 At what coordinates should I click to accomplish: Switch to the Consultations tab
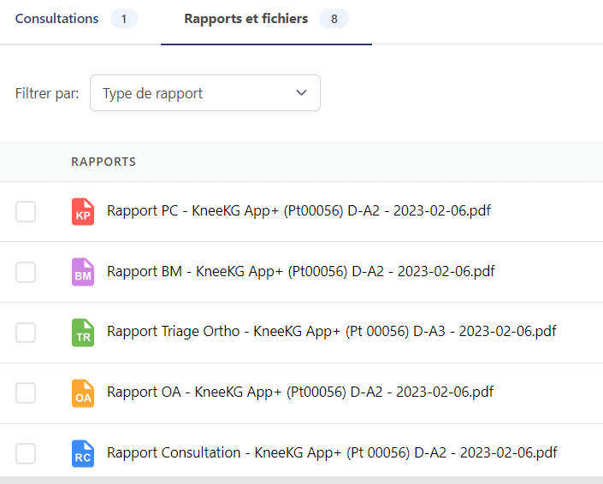pos(57,19)
